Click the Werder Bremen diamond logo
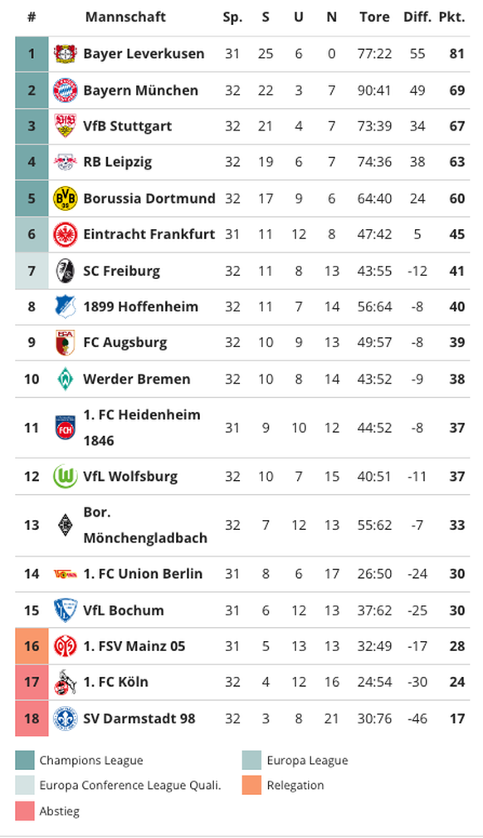483x838 pixels. pyautogui.click(x=66, y=379)
